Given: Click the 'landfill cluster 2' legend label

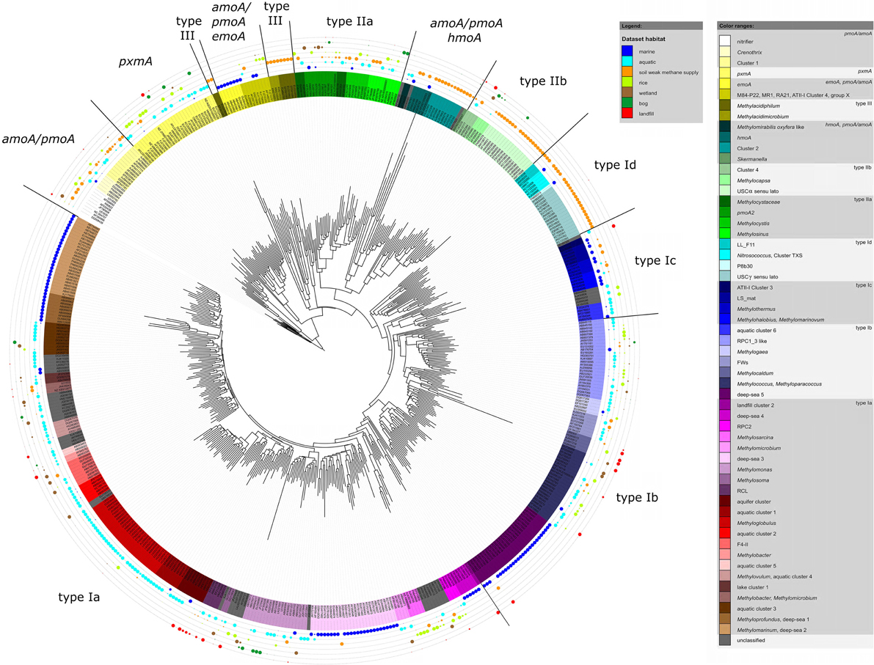Looking at the screenshot, I should 755,405.
